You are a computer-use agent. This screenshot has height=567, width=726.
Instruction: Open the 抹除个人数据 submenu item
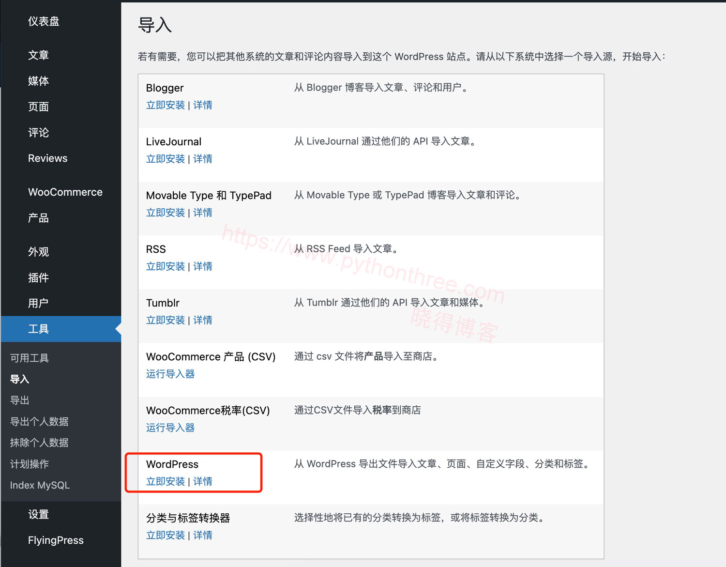pos(39,443)
